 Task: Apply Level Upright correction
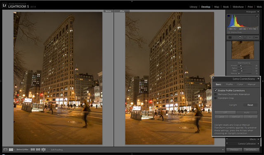tap(222, 117)
